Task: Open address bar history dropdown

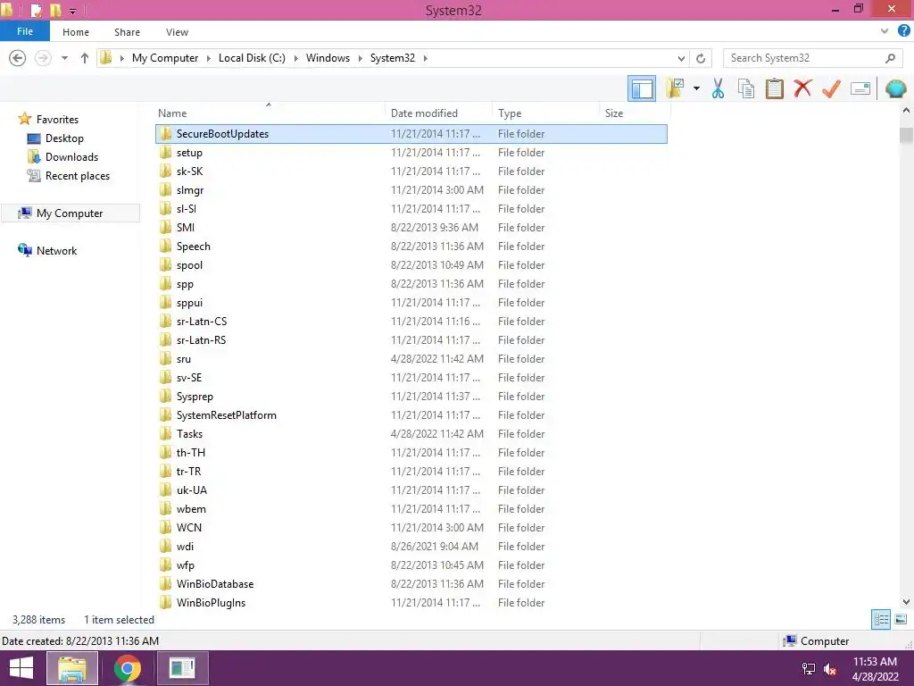Action: coord(681,58)
